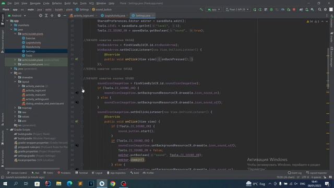Collapse the Gradle Scripts node
334x188 pixels.
point(7,130)
